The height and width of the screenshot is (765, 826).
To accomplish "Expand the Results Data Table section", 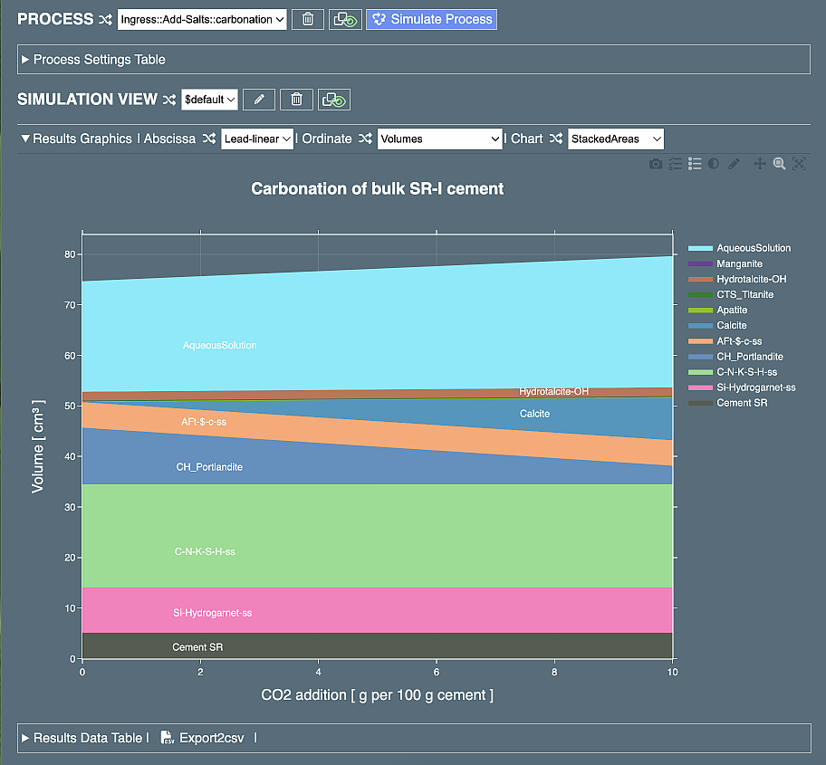I will click(87, 738).
